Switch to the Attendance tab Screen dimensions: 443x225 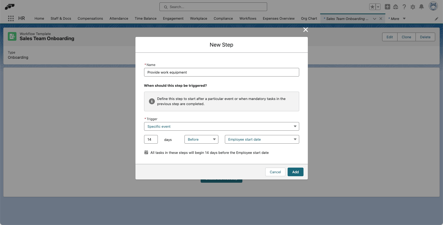point(119,18)
